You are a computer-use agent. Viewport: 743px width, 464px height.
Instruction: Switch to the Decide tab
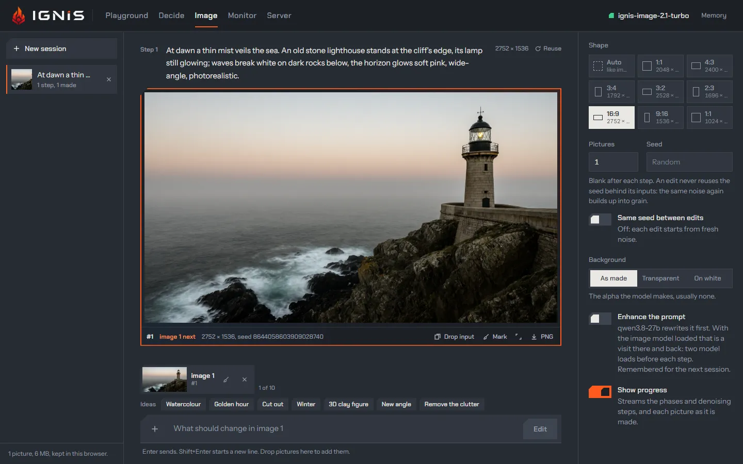point(171,15)
